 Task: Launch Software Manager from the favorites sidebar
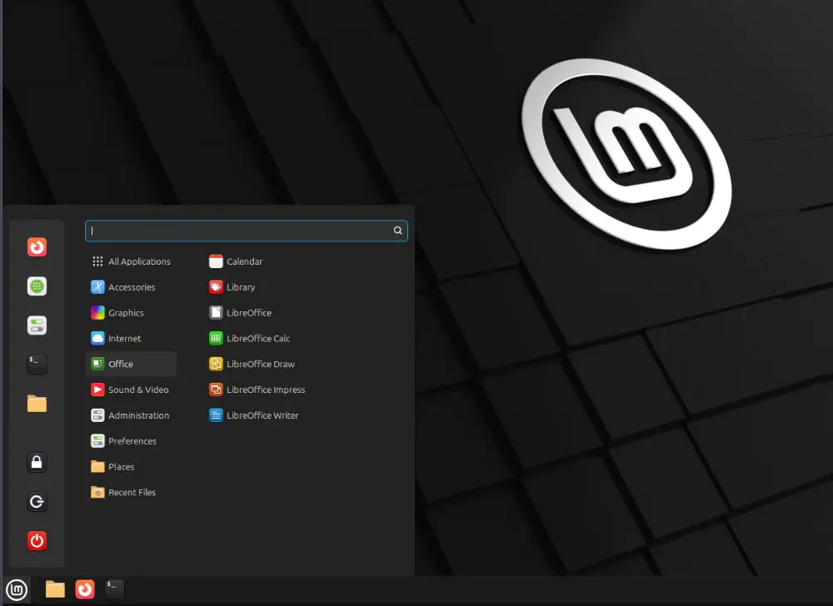click(37, 286)
